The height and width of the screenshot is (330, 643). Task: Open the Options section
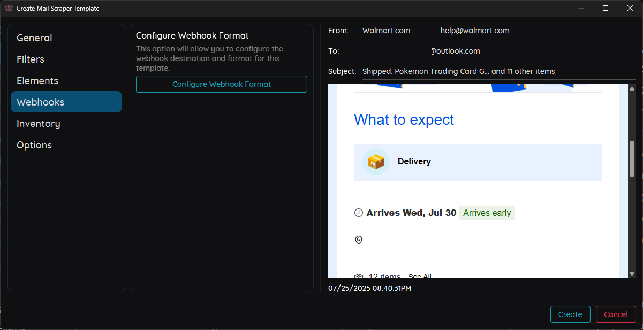[x=34, y=145]
